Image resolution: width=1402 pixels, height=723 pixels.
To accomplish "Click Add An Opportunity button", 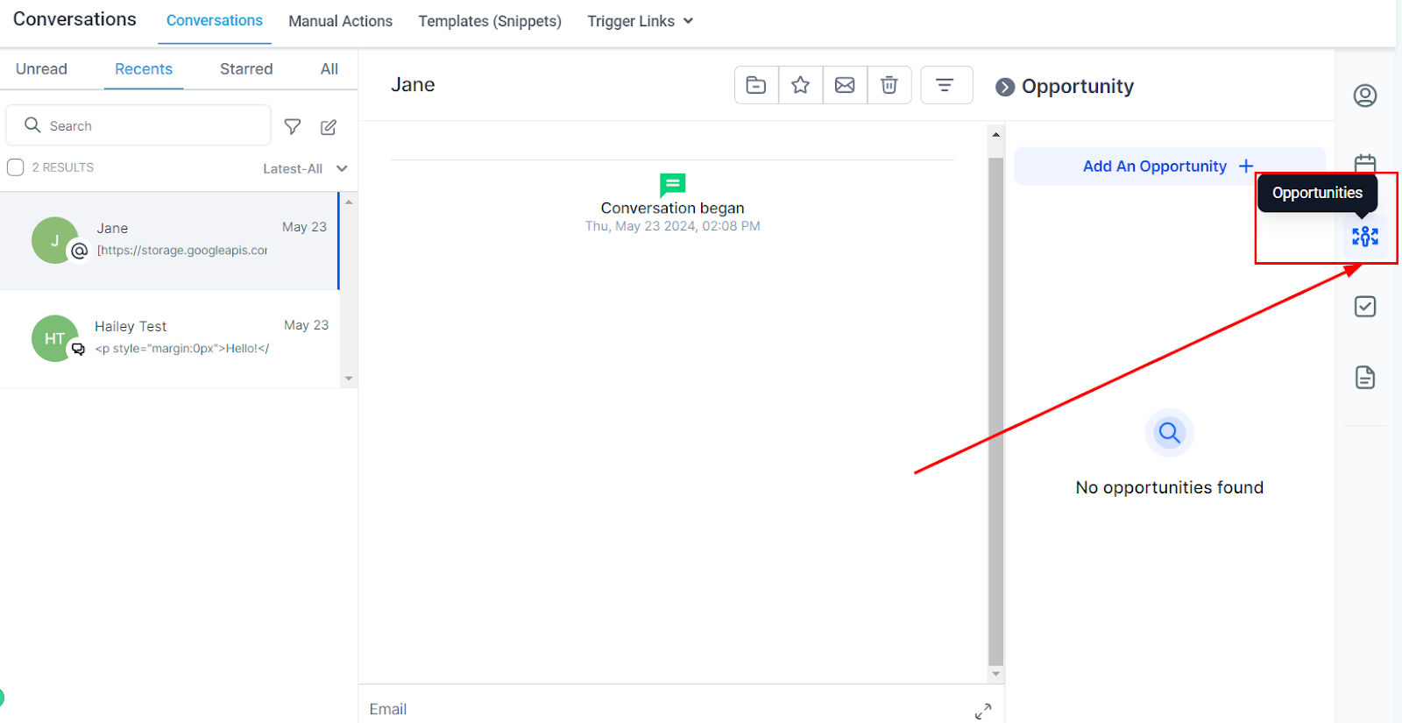I will click(1170, 167).
